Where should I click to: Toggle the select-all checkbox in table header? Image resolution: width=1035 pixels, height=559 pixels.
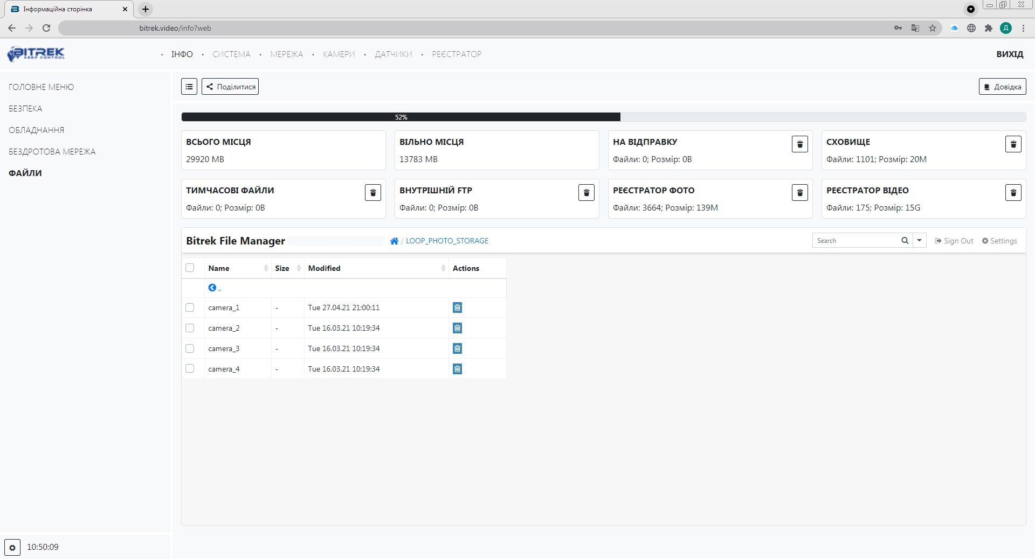pyautogui.click(x=190, y=268)
